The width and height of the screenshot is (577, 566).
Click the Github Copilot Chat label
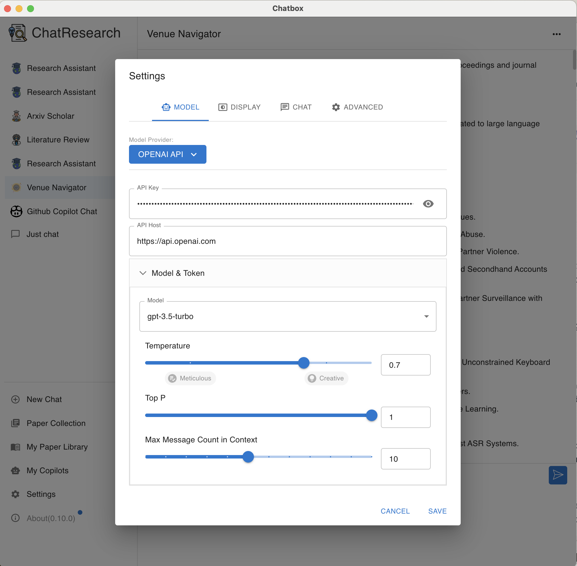62,211
